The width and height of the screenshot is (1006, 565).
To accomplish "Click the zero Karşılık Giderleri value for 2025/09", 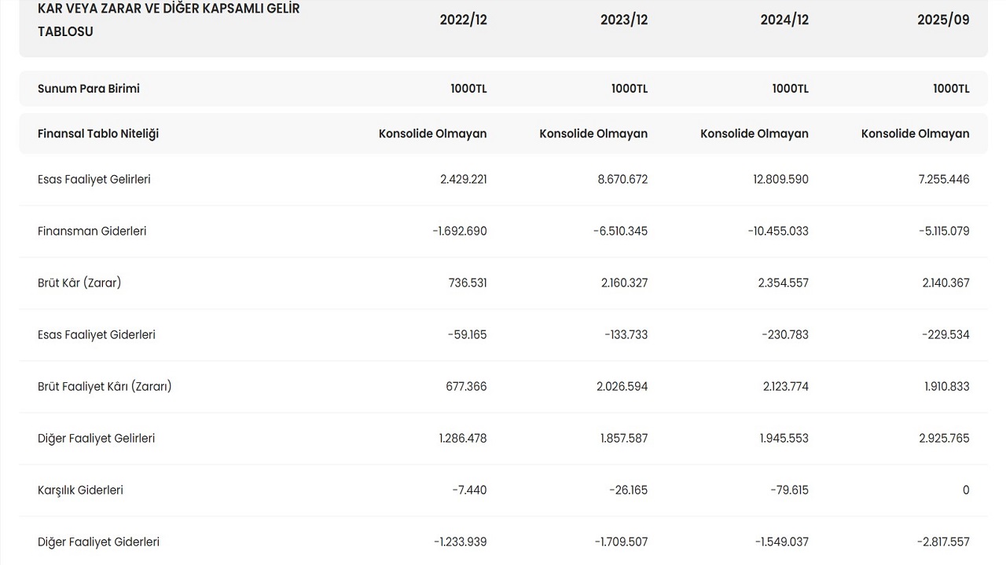I will 966,490.
